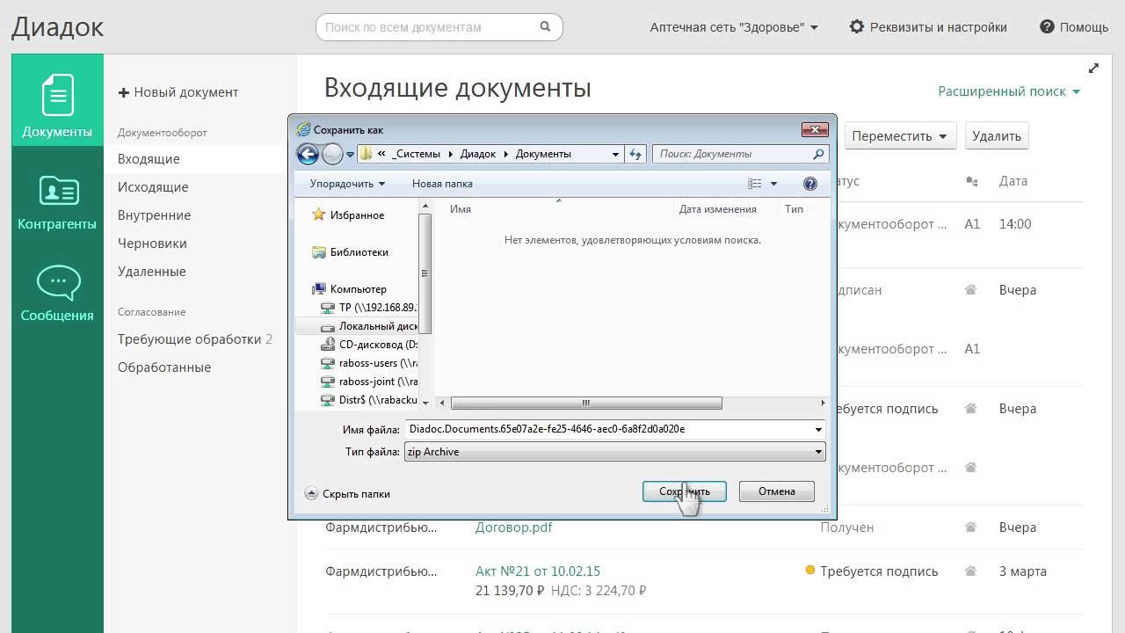
Task: Collapse folders with the Скрыть папки arrow
Action: 311,494
